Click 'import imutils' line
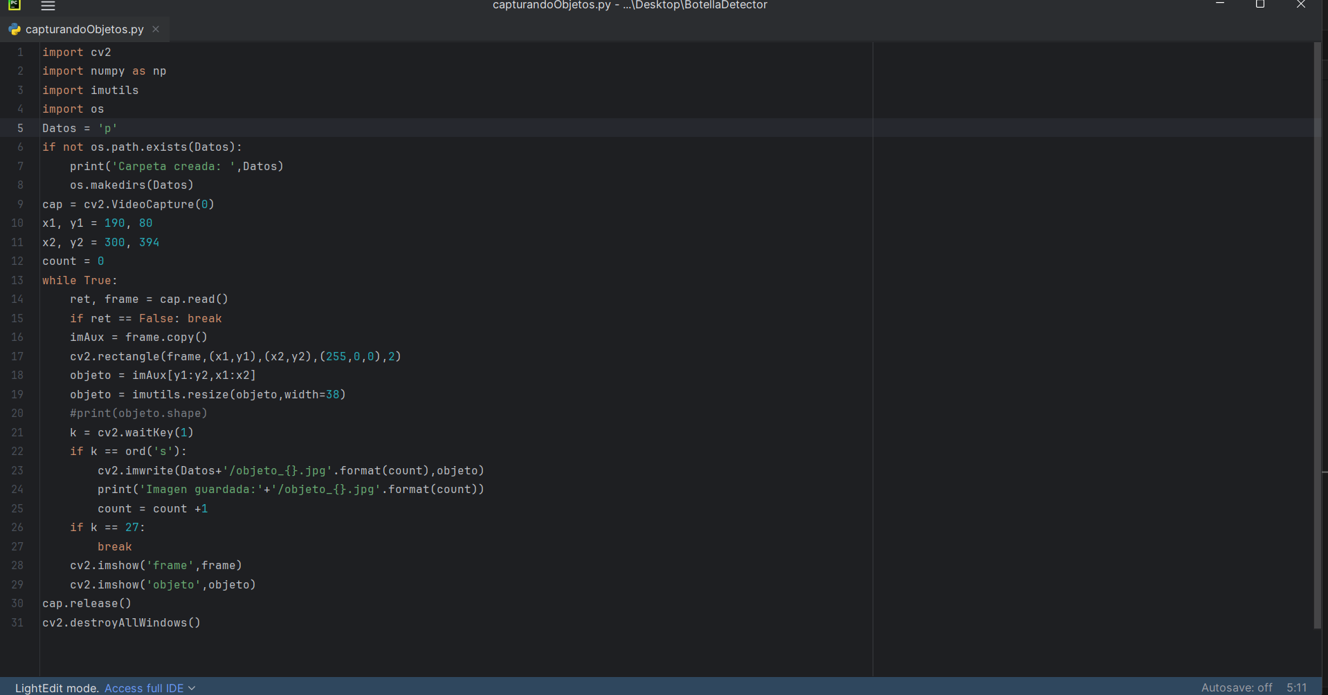The width and height of the screenshot is (1328, 695). pyautogui.click(x=91, y=90)
